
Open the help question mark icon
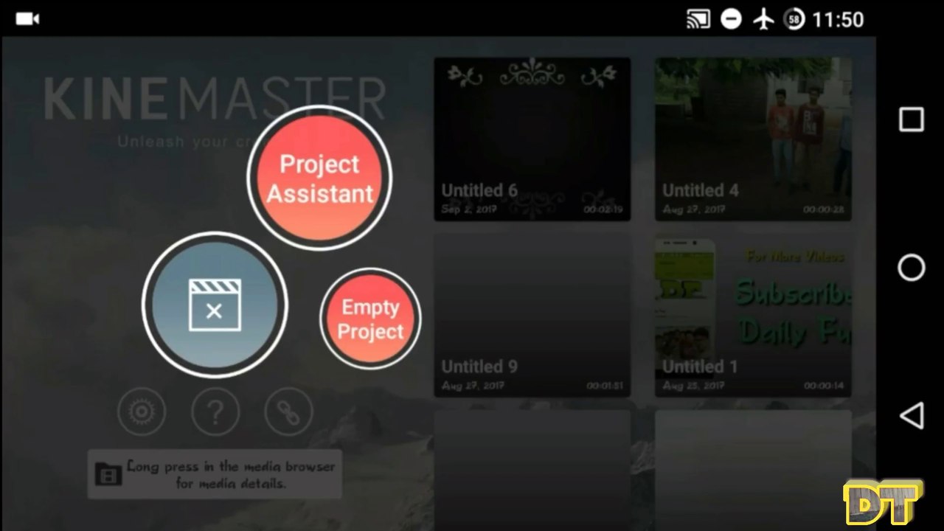pyautogui.click(x=215, y=412)
